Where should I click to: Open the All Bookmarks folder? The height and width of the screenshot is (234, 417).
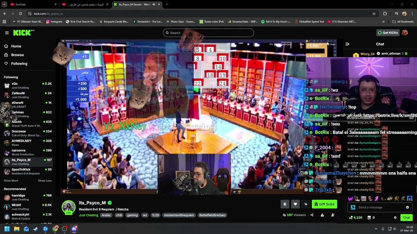[x=403, y=22]
